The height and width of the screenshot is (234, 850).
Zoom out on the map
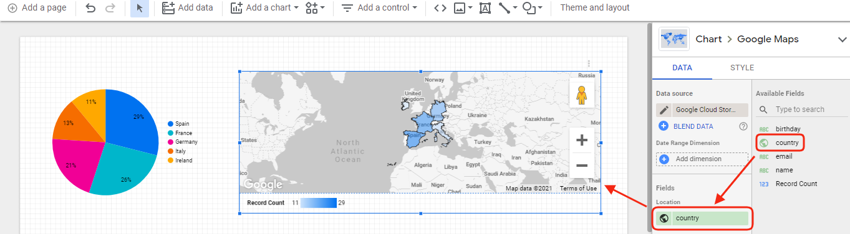tap(582, 166)
